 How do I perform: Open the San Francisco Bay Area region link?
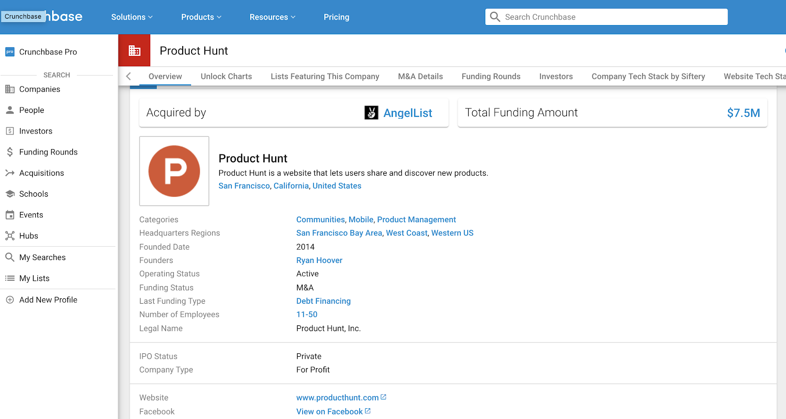click(339, 233)
